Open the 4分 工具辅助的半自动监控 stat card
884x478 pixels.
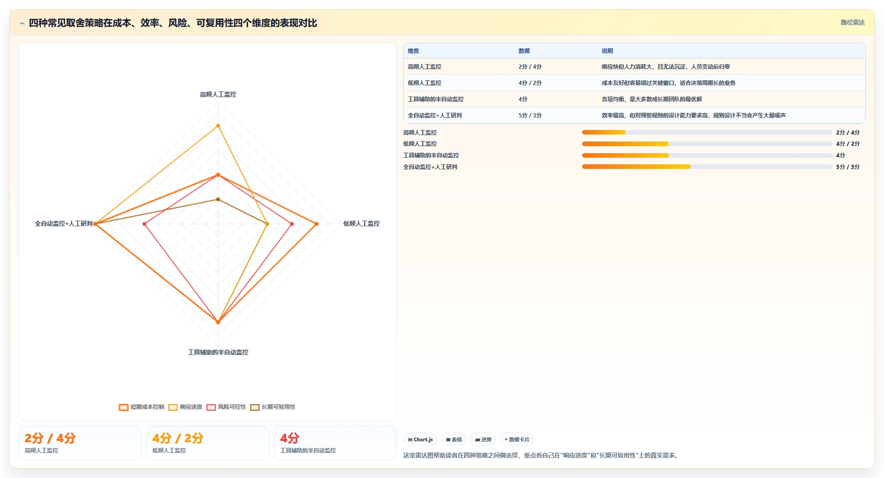335,443
